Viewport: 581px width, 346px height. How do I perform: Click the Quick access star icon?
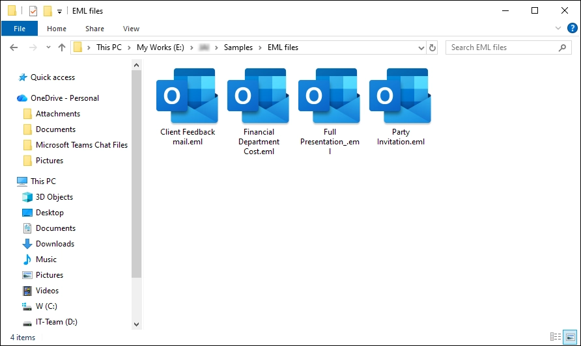click(x=23, y=77)
